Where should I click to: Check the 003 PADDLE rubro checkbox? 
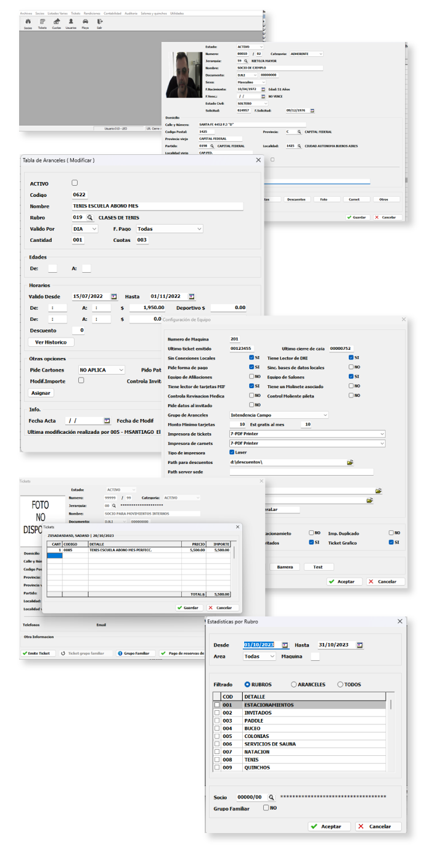216,721
